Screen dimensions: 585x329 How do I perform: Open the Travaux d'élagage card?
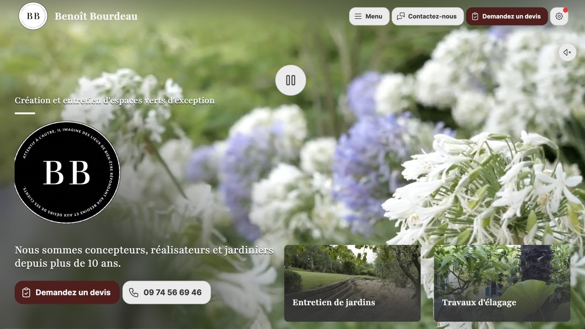[502, 283]
